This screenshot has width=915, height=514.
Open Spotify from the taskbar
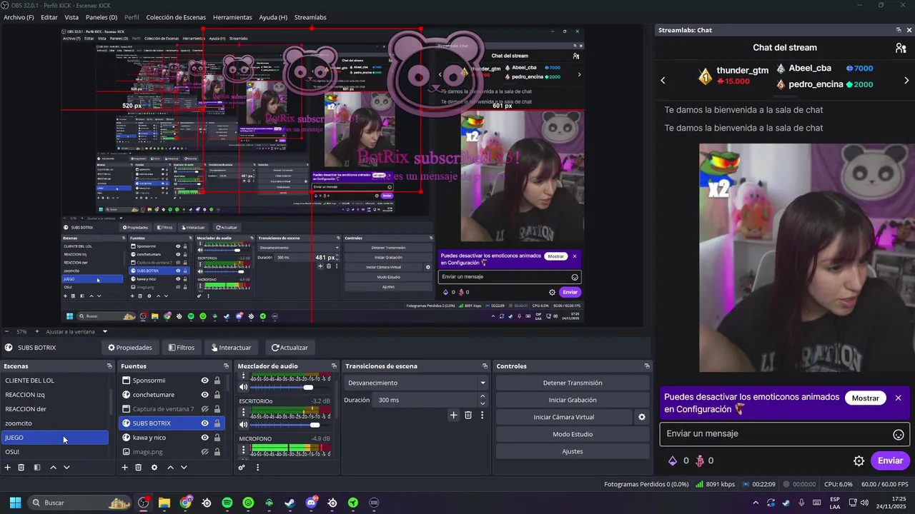[227, 503]
